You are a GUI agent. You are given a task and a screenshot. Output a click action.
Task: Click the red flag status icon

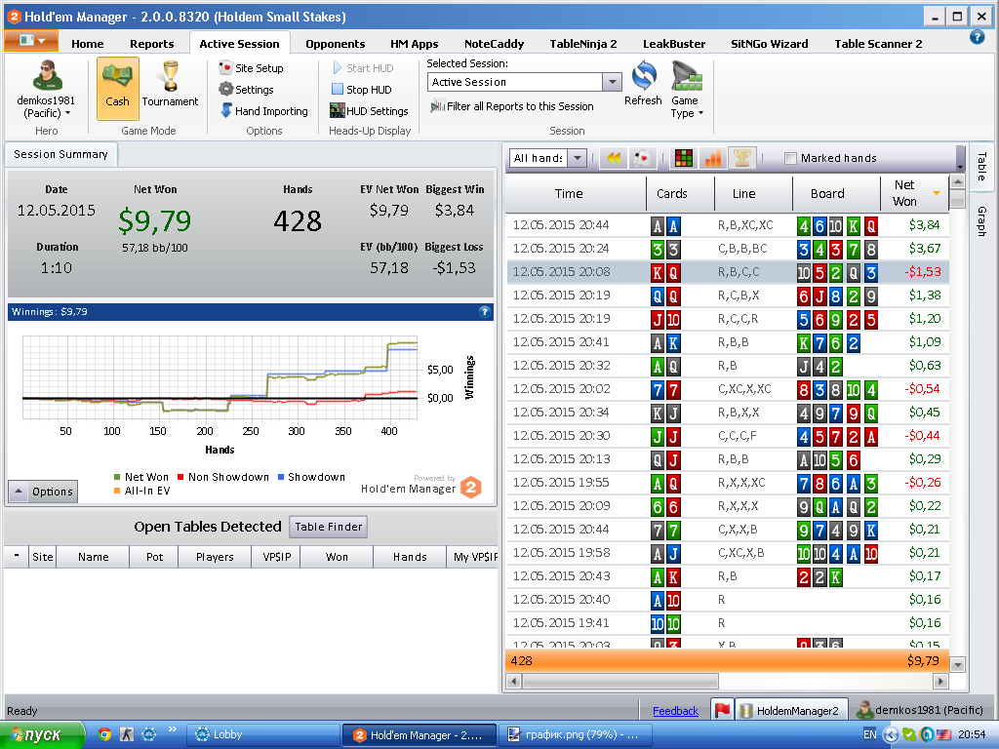[722, 710]
